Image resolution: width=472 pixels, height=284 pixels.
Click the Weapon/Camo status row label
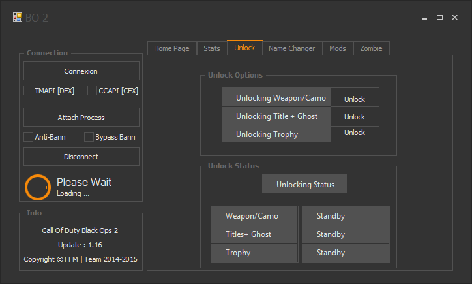pyautogui.click(x=254, y=215)
